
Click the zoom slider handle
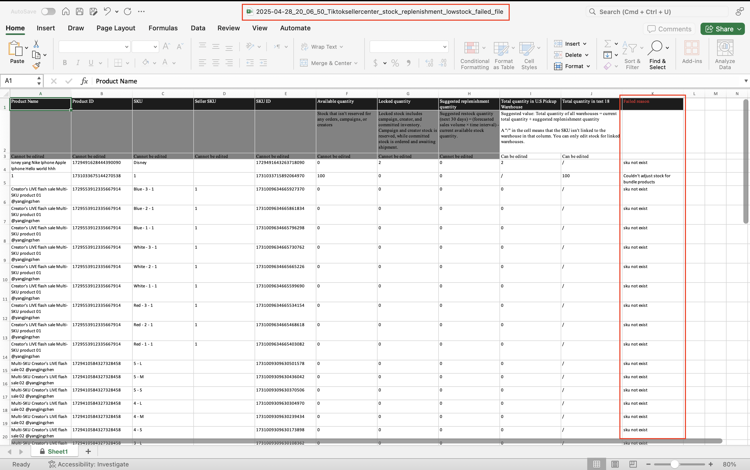(674, 464)
